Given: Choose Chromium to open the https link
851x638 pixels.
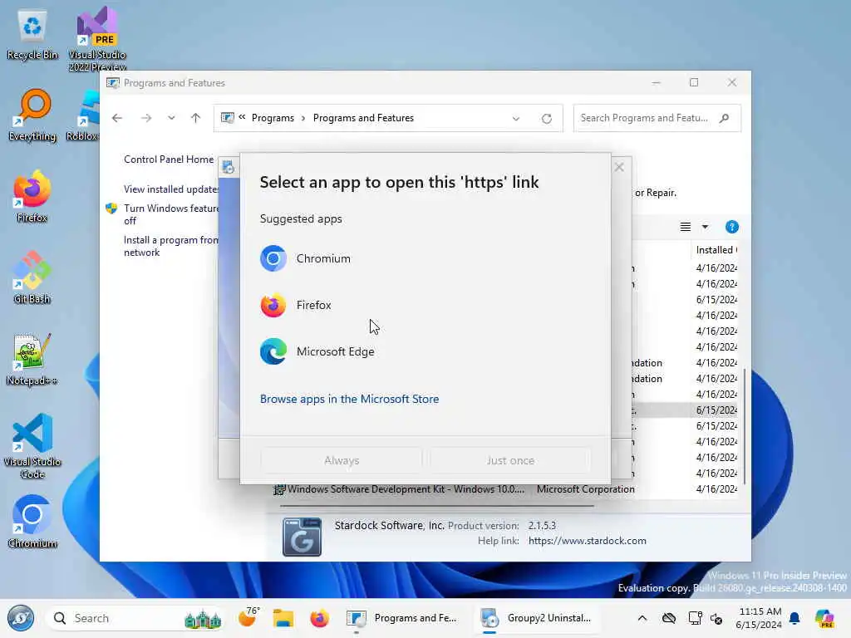Looking at the screenshot, I should click(x=425, y=259).
